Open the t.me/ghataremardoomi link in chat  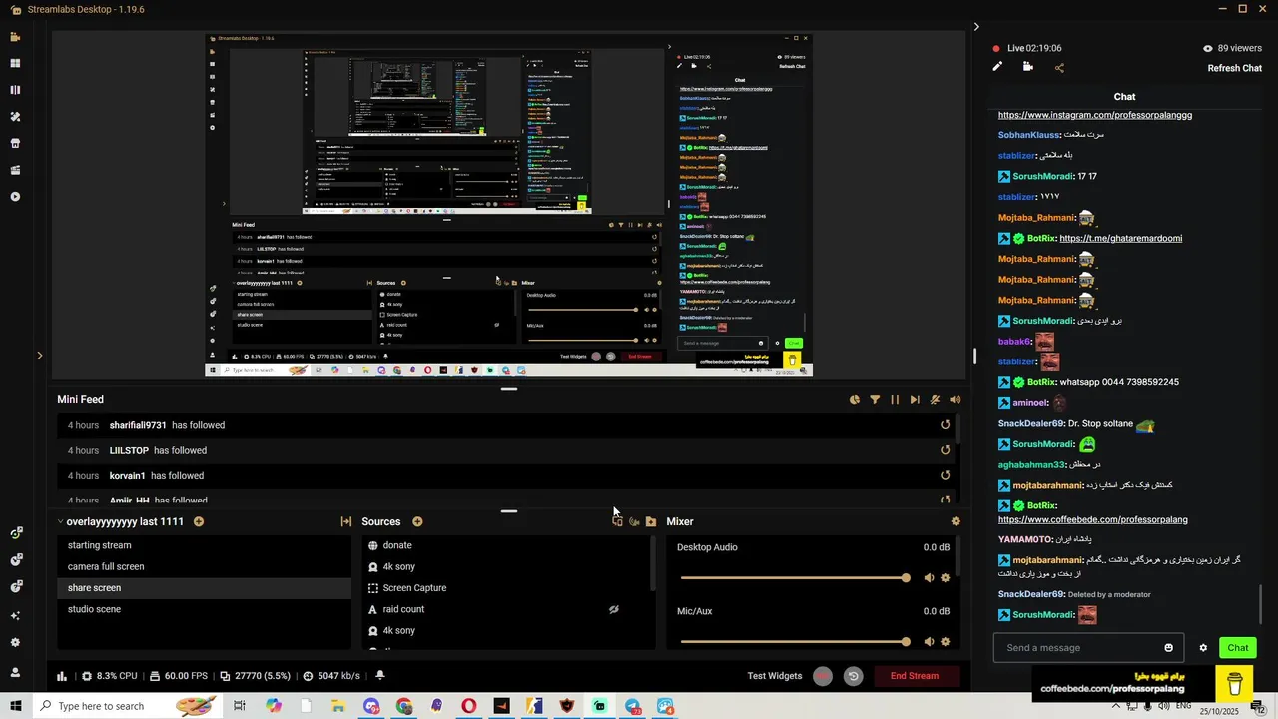[x=1121, y=238]
